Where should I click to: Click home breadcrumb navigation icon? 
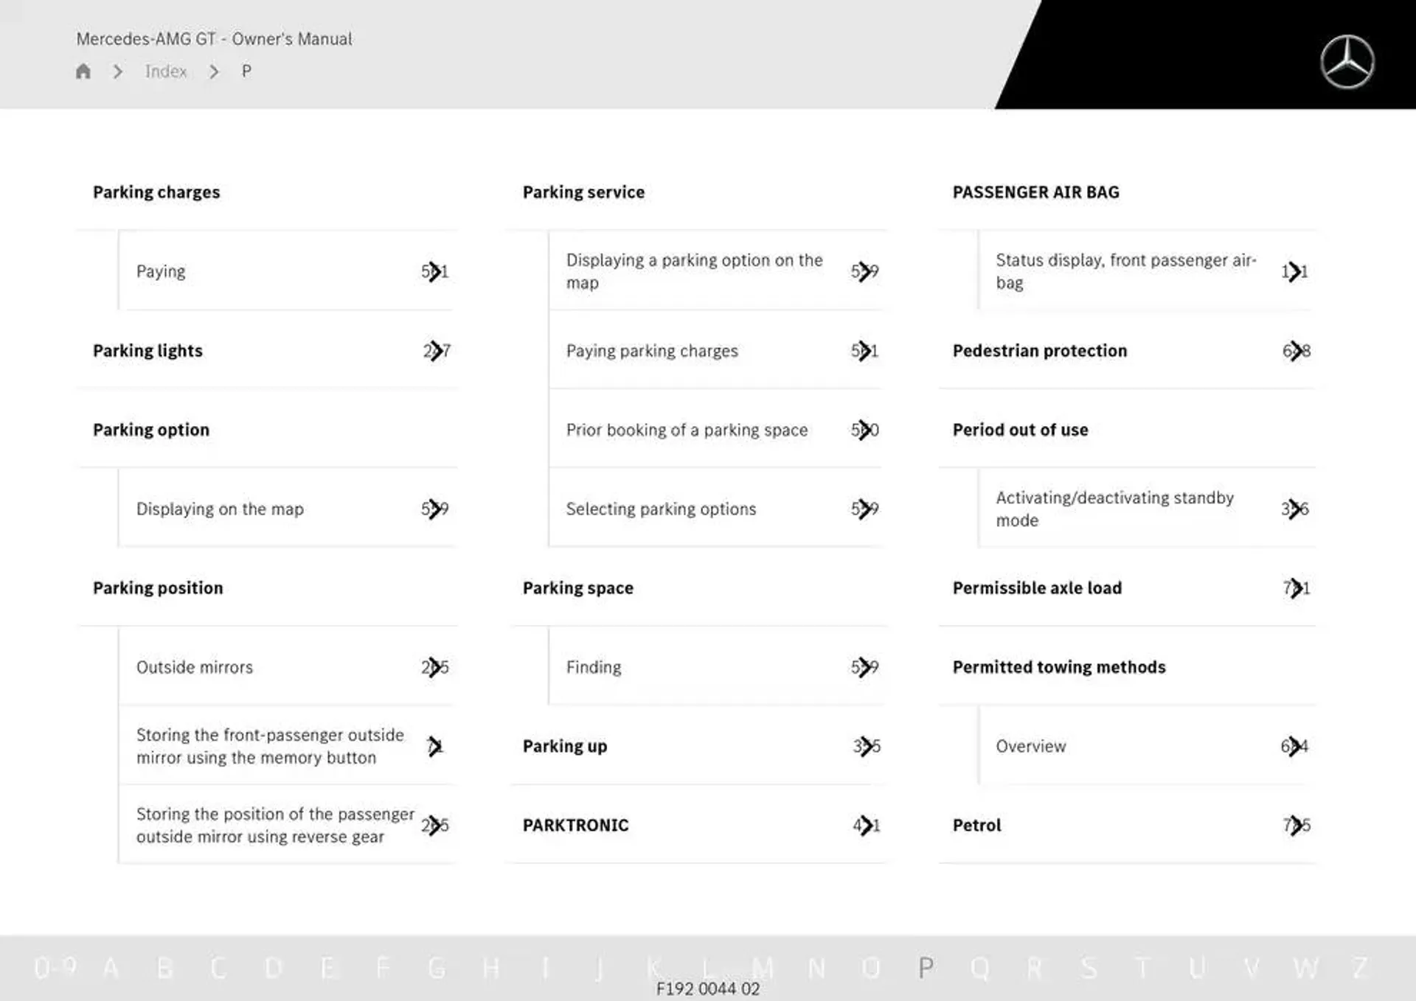[x=85, y=71]
